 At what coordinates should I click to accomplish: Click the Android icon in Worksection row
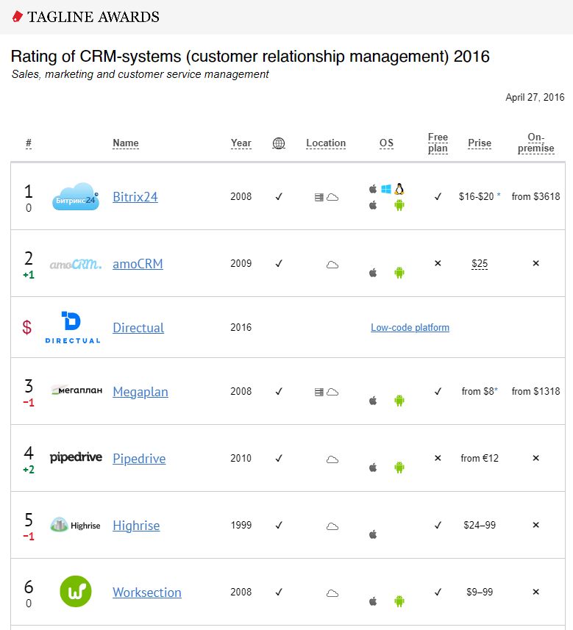399,601
